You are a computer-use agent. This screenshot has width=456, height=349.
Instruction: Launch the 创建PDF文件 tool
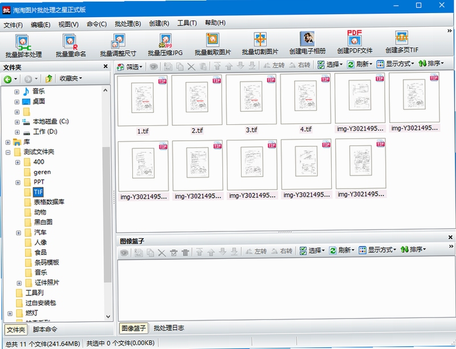click(x=355, y=42)
